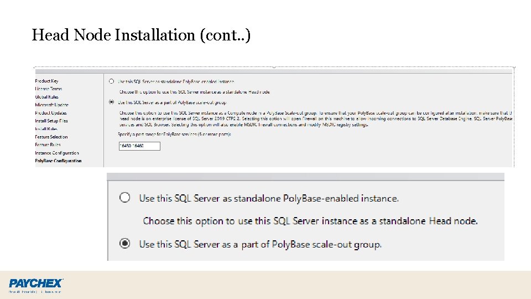
Task: Open the PolyBase Configuration setup step
Action: tap(58, 161)
